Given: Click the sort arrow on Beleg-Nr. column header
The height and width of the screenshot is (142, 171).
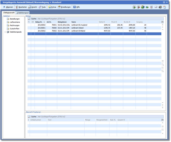Looking at the screenshot, I should 44,22.
